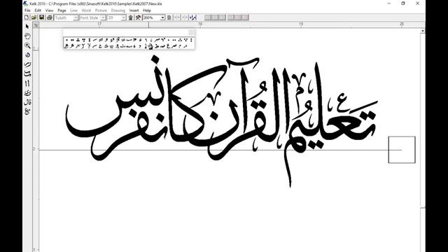Image resolution: width=448 pixels, height=252 pixels.
Task: Click ruler mark labeled 19
Action: [x=301, y=24]
